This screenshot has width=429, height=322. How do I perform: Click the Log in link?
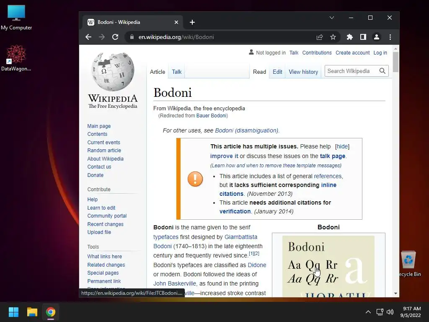click(x=380, y=52)
